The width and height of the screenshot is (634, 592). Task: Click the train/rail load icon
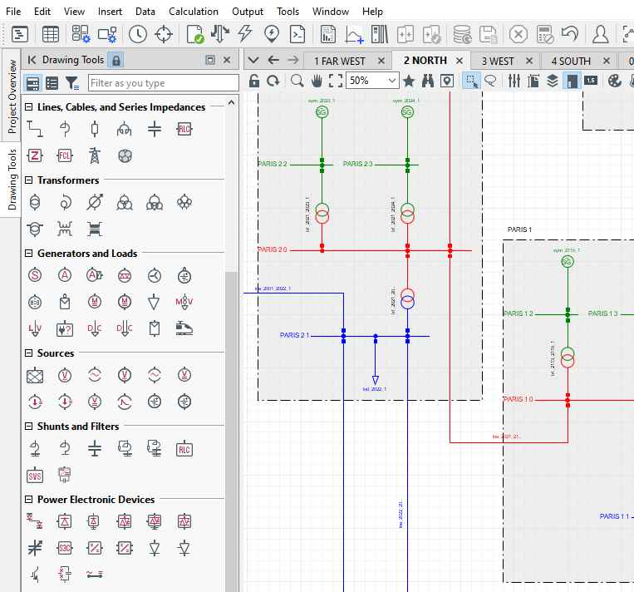(x=184, y=328)
